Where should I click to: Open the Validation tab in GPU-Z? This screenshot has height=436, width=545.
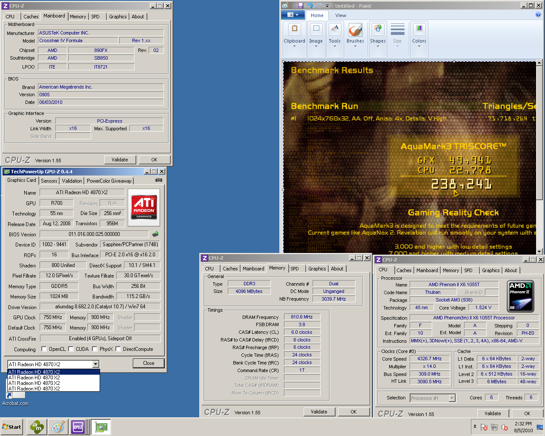[72, 181]
